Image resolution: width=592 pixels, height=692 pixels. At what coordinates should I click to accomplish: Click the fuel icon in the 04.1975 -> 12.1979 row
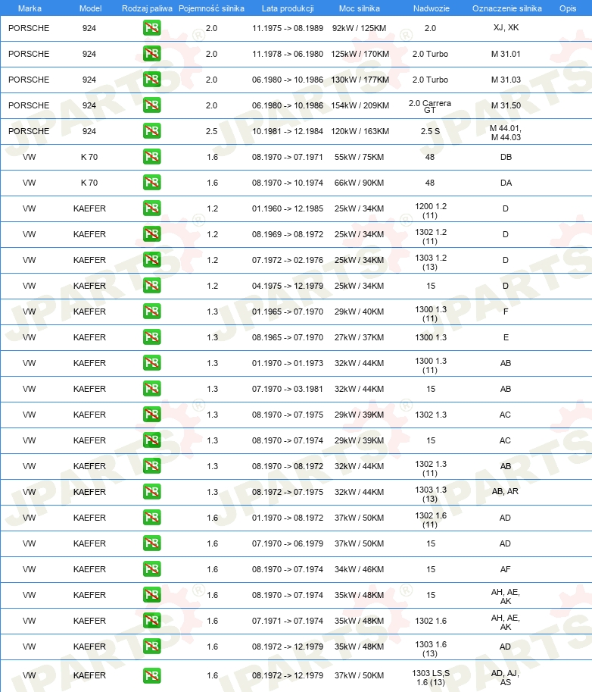pyautogui.click(x=151, y=286)
